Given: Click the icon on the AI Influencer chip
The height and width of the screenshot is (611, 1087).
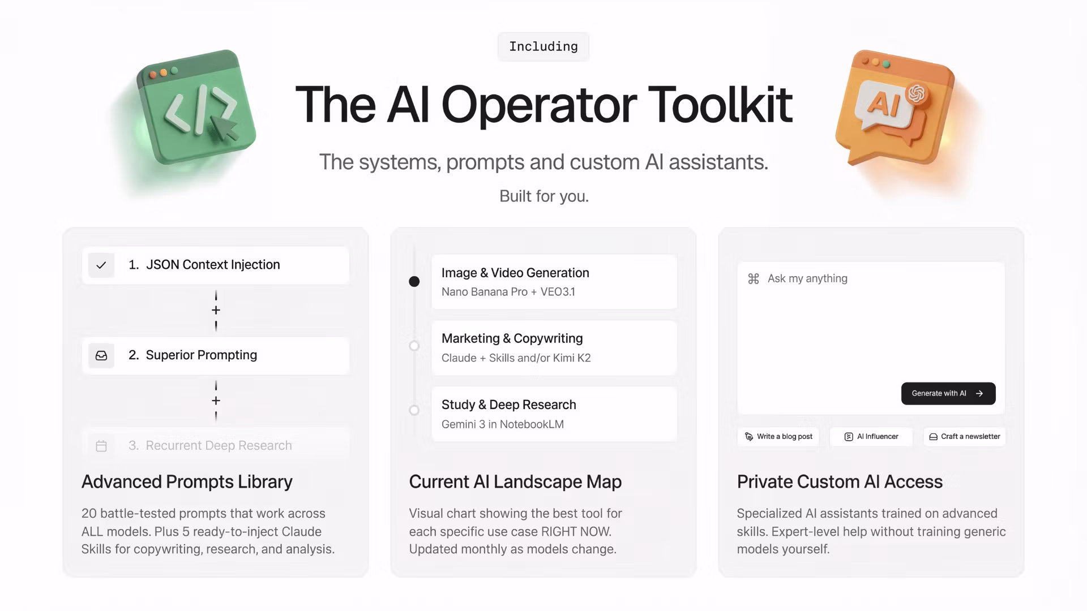Looking at the screenshot, I should (x=849, y=436).
